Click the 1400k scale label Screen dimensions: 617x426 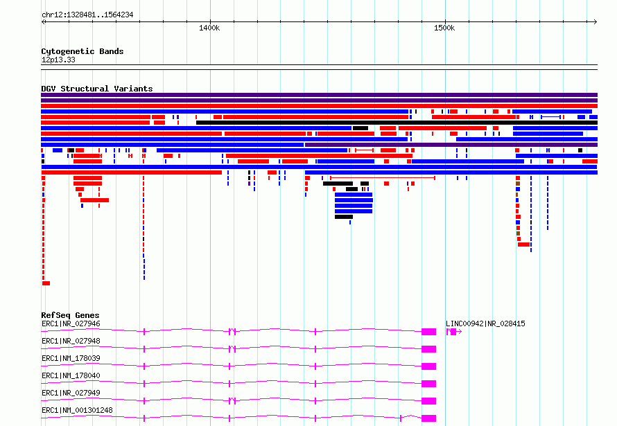(x=209, y=28)
